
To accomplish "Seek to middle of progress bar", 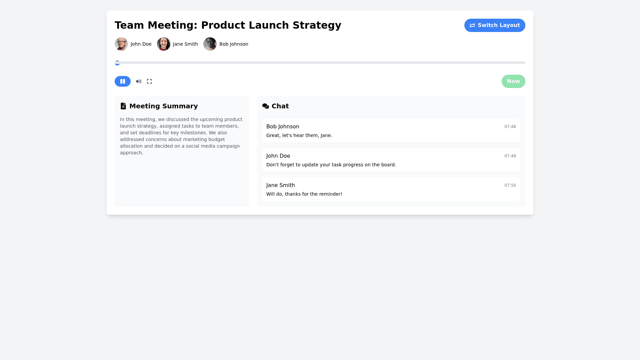I will coord(320,63).
